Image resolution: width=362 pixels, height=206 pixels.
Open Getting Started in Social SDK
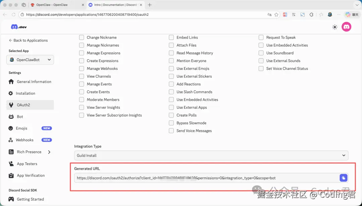click(30, 199)
